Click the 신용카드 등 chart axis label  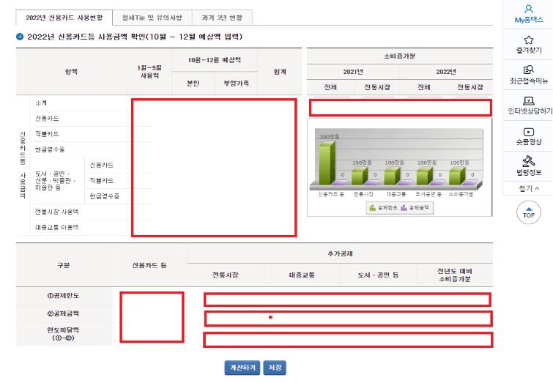(x=331, y=194)
